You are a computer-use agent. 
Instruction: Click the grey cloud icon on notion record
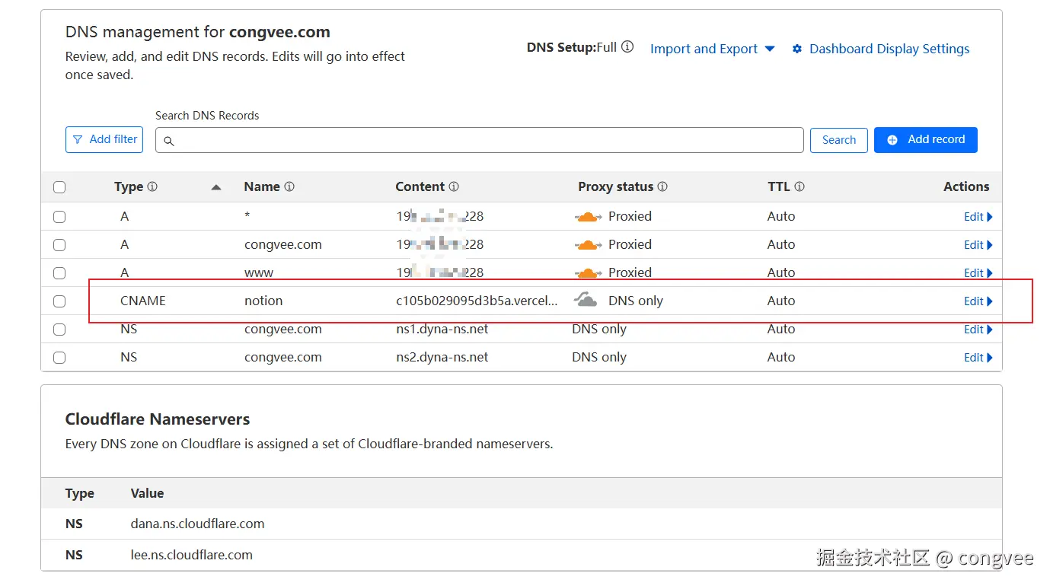point(586,301)
